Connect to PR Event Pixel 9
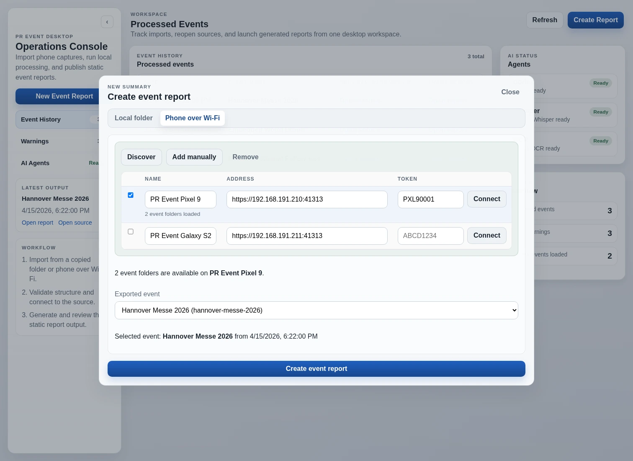The width and height of the screenshot is (633, 461). click(487, 199)
